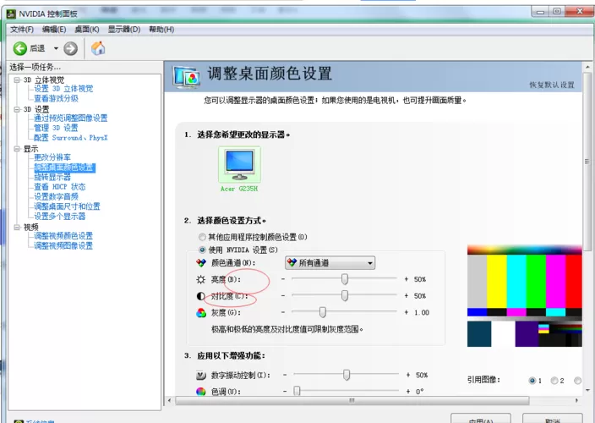The height and width of the screenshot is (423, 595).
Task: Click the color bars reference image
Action: (524, 296)
